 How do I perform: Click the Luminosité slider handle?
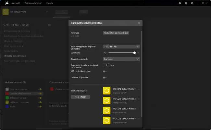point(134,53)
